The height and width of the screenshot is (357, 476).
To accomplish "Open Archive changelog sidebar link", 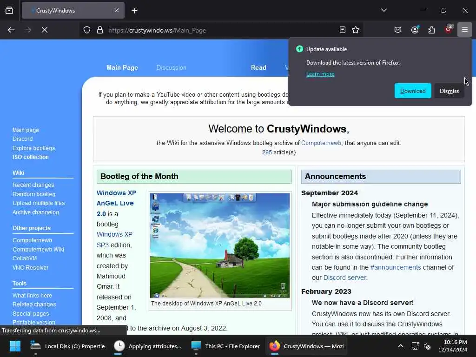I will click(35, 212).
